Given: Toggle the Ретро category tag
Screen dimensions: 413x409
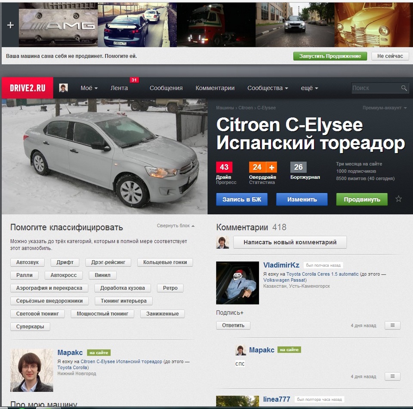Looking at the screenshot, I should (x=170, y=288).
